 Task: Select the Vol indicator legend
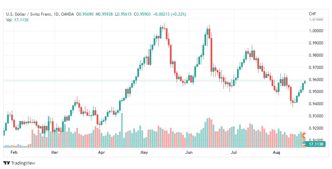[x=9, y=20]
